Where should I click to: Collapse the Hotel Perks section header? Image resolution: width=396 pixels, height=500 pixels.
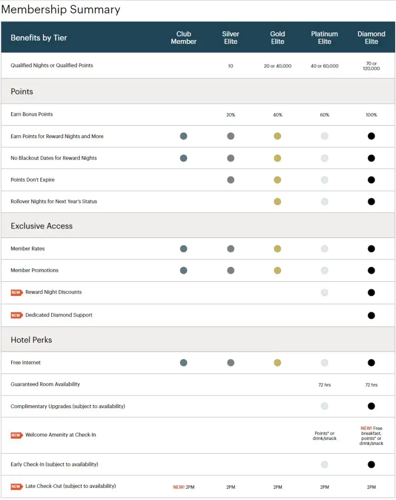coord(31,340)
